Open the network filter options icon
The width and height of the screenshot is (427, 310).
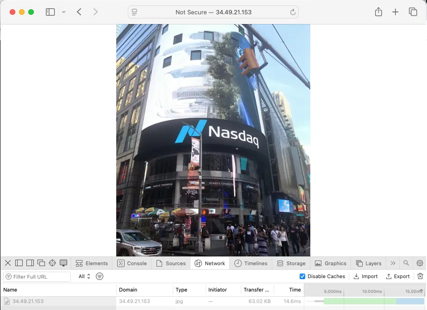point(100,276)
